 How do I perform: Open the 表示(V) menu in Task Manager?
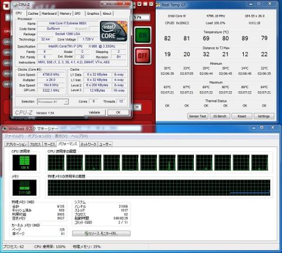61,136
